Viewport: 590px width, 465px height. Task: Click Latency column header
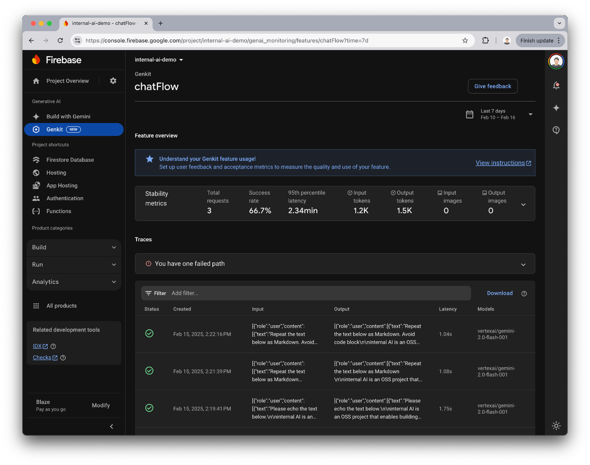[448, 309]
